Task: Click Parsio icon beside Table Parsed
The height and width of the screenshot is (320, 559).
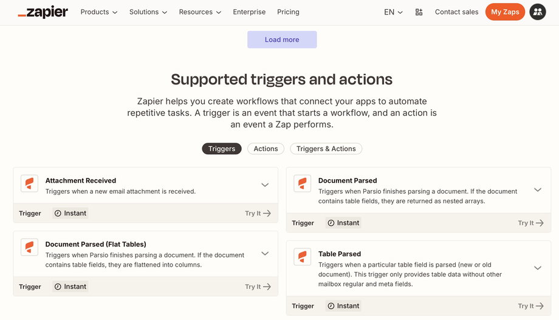Action: 302,257
